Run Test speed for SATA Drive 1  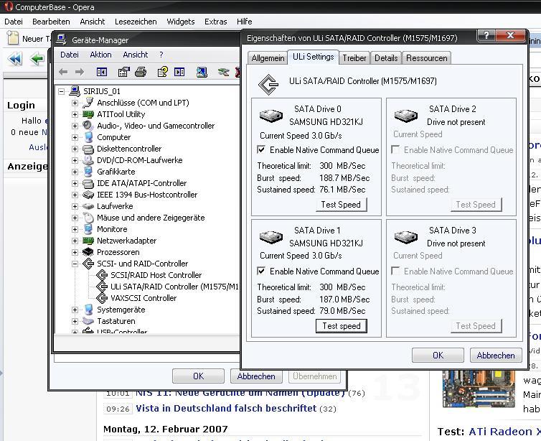pyautogui.click(x=342, y=326)
